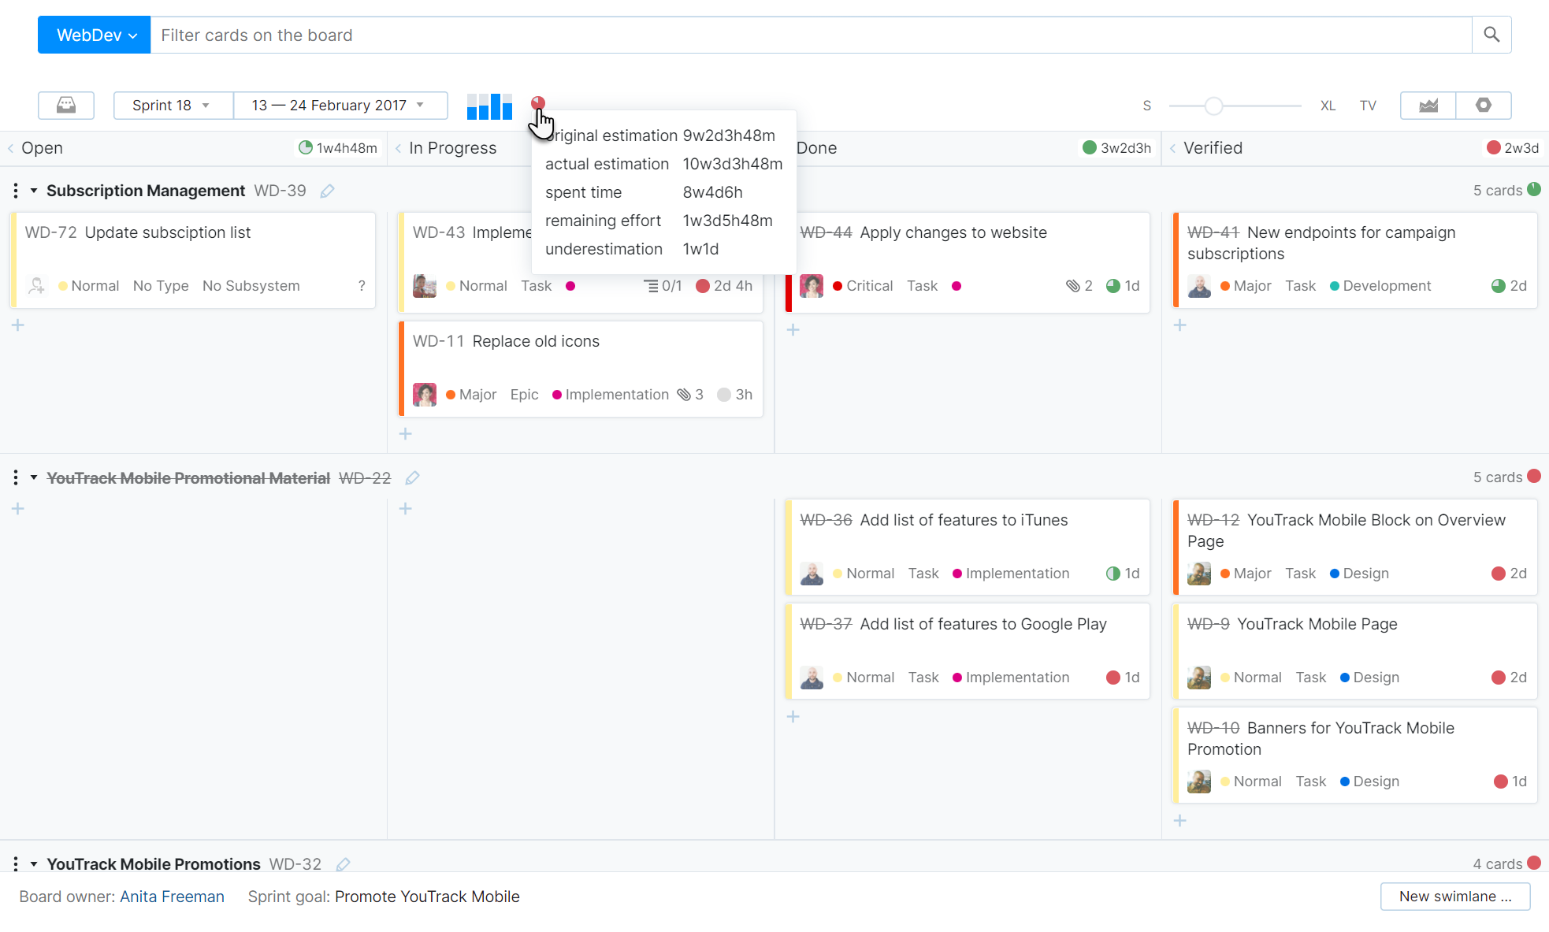
Task: Open the WD-39 swimlane three-dot menu
Action: point(16,191)
